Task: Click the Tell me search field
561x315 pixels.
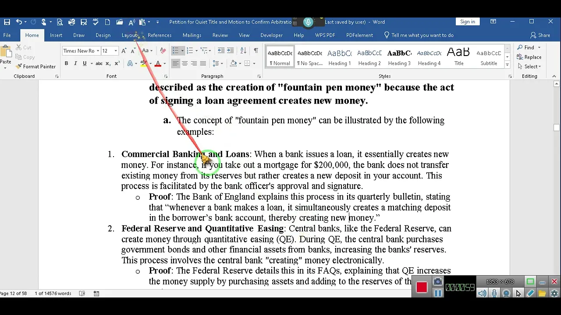Action: tap(419, 35)
